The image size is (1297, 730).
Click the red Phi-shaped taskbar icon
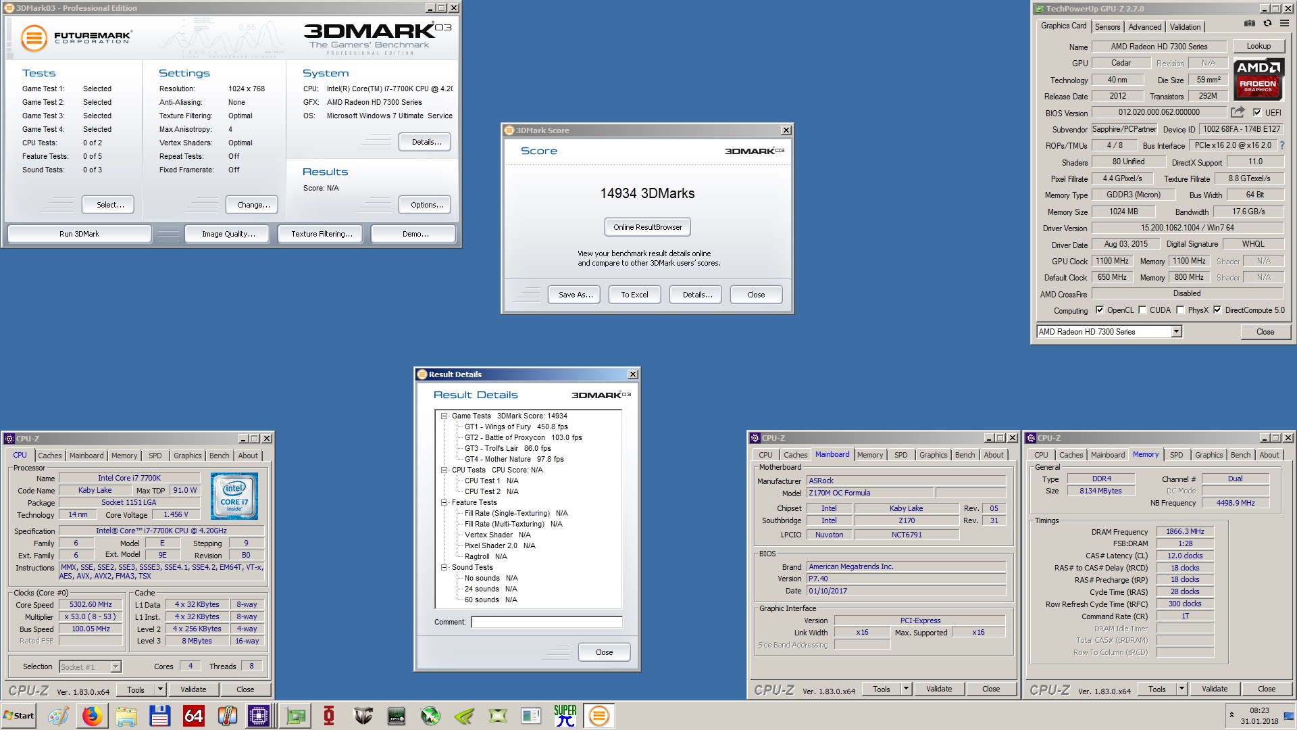[x=329, y=716]
